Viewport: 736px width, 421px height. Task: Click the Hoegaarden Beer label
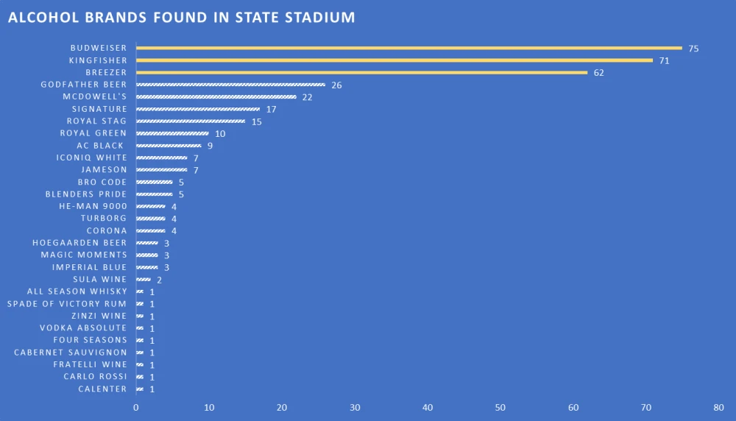click(x=79, y=242)
